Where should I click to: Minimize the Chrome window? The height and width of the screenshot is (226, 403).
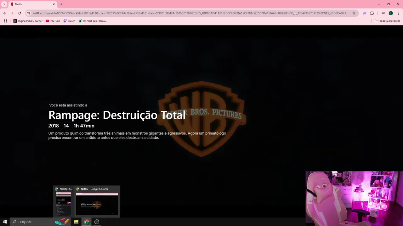point(378,4)
